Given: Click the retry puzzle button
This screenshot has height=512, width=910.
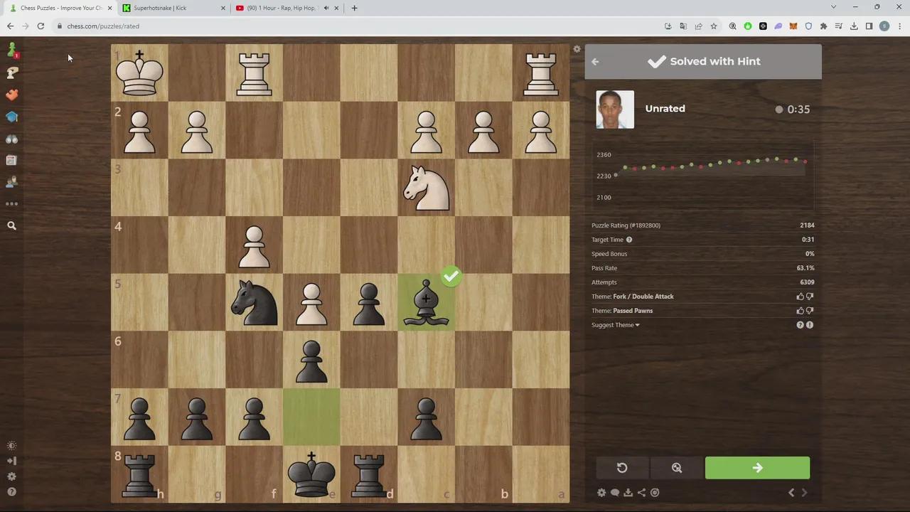Looking at the screenshot, I should click(x=622, y=468).
